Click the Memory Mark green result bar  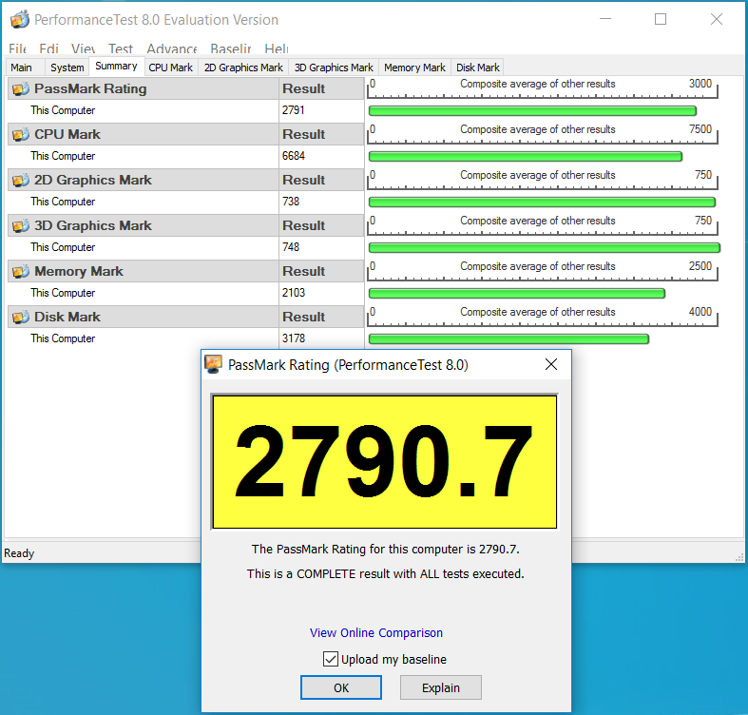point(517,294)
